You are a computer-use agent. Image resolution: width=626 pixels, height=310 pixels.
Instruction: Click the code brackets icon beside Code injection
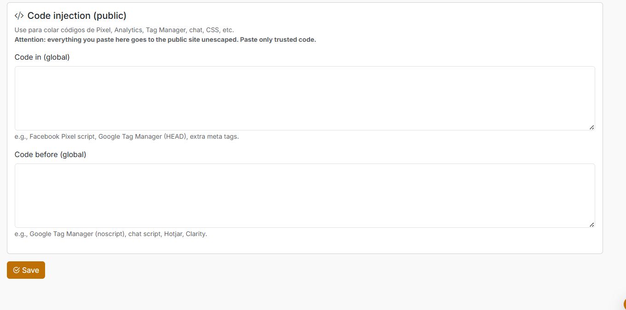tap(19, 16)
